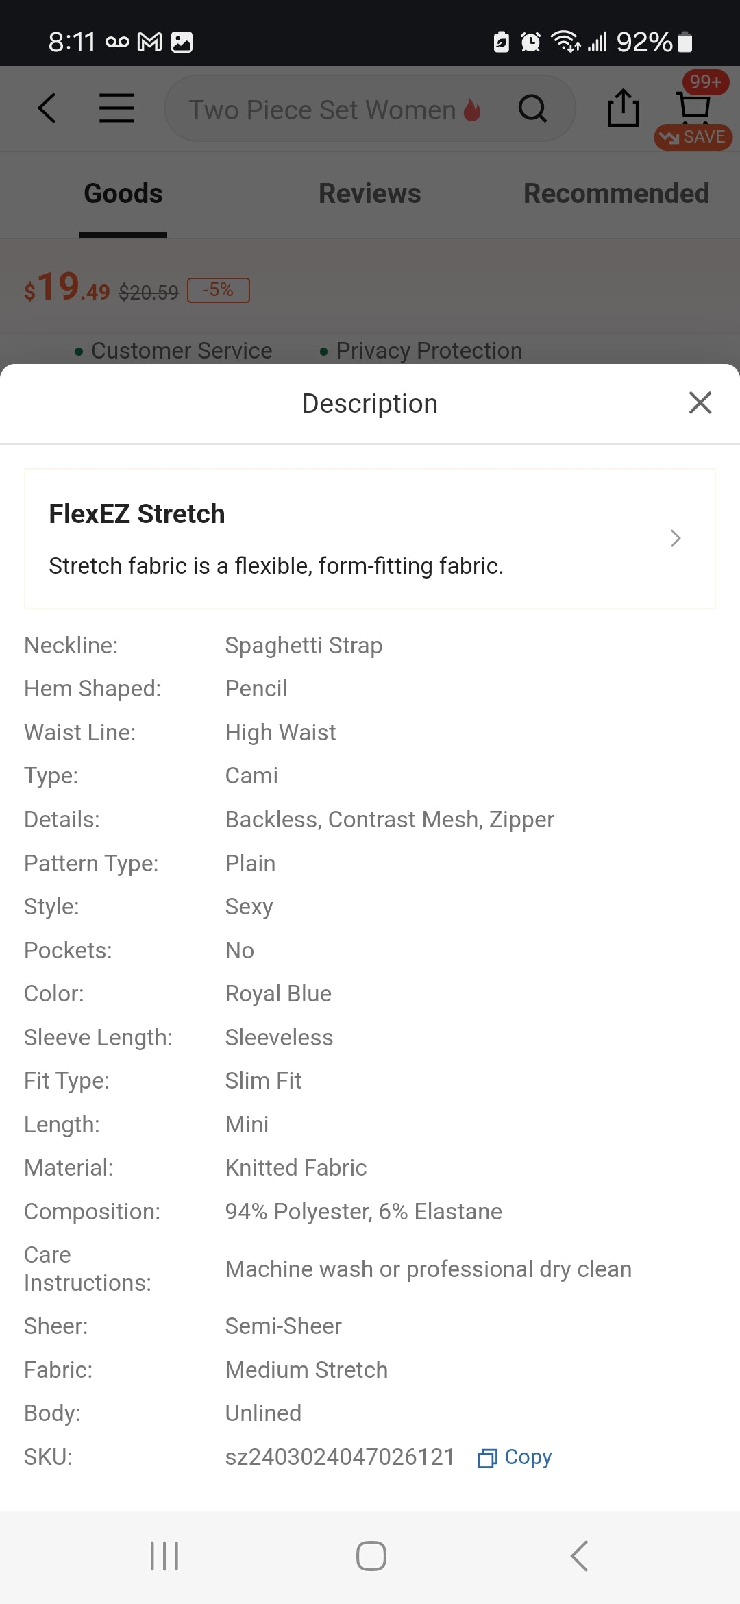Tap the Customer Service label
The width and height of the screenshot is (740, 1604).
(181, 350)
